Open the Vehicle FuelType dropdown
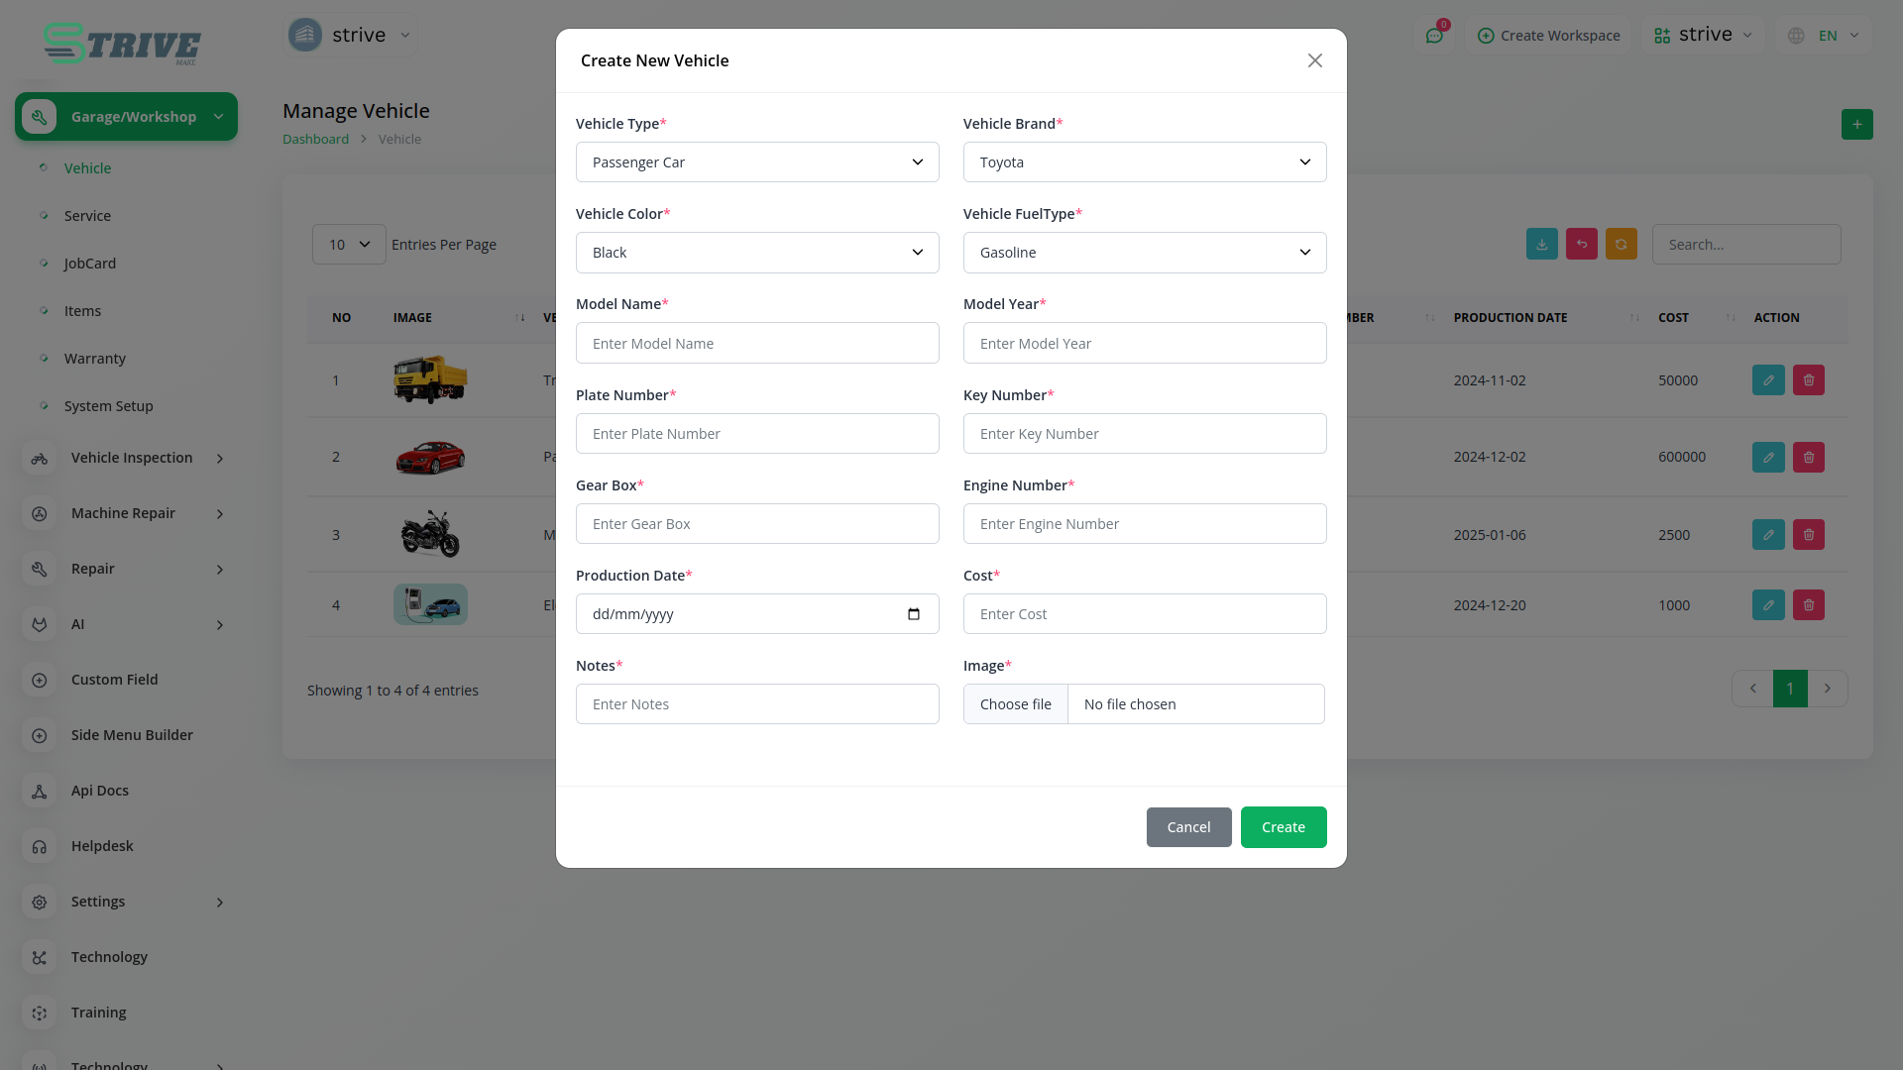The height and width of the screenshot is (1070, 1903). 1145,253
